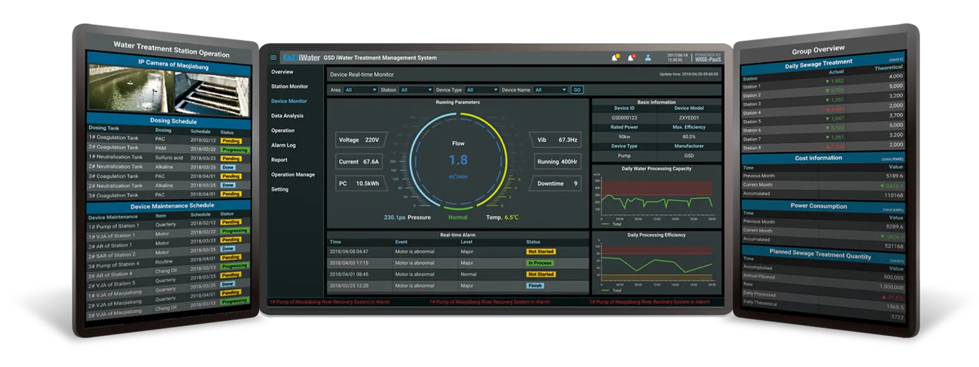Select the 1# Coagulation Tank dosing row
The height and width of the screenshot is (367, 979).
(x=169, y=139)
